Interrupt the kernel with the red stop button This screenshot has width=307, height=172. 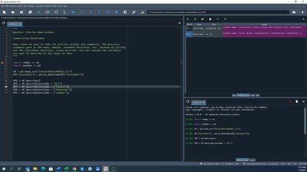(x=290, y=102)
